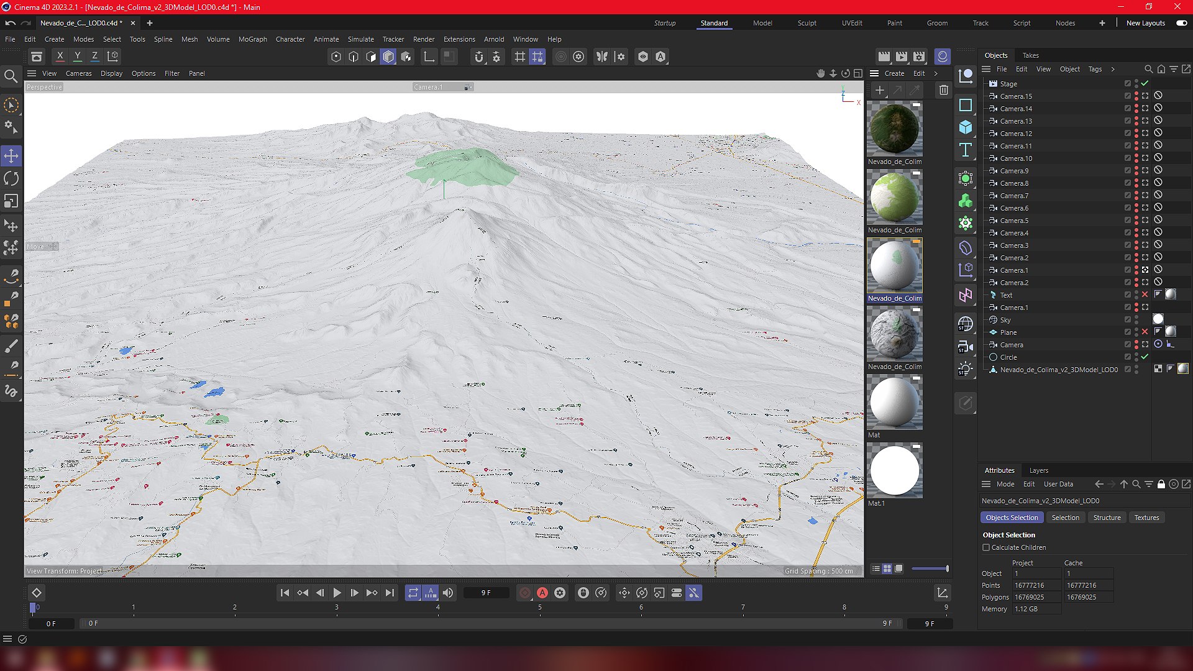Click the record active objects button

point(525,593)
